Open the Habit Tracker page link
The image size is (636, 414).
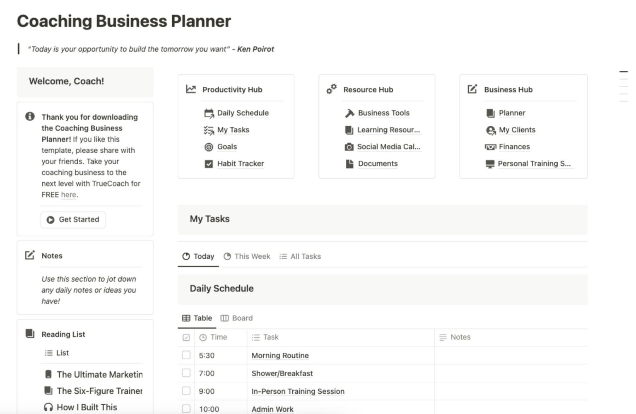(x=240, y=164)
